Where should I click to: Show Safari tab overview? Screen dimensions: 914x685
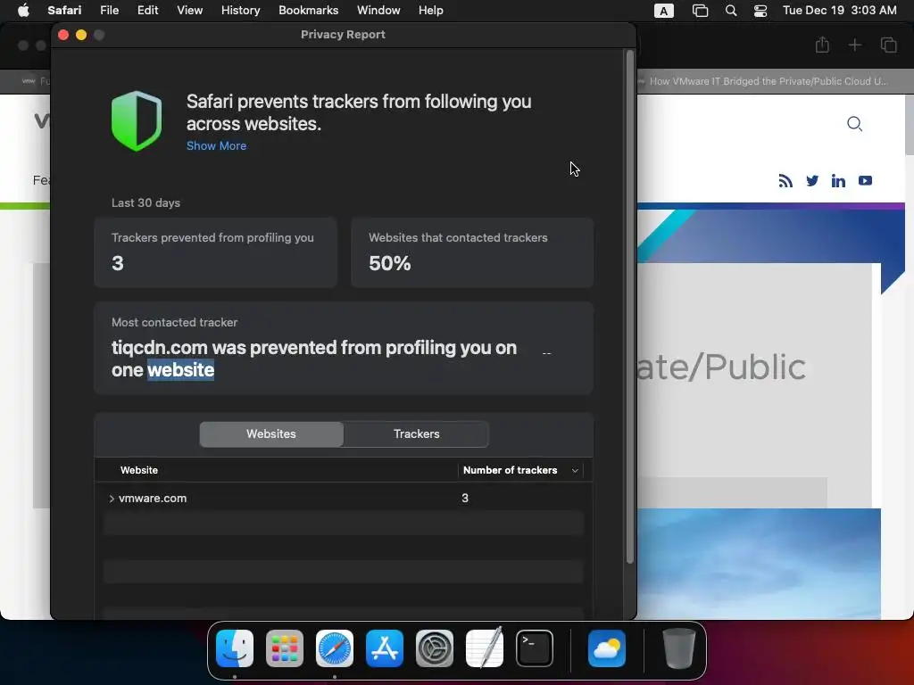[888, 45]
